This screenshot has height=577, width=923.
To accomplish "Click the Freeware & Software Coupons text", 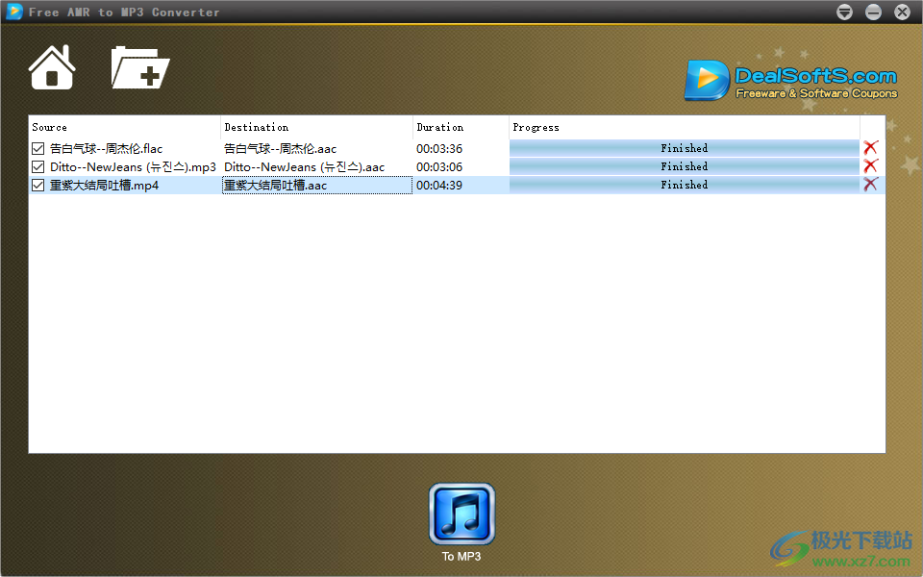I will point(816,93).
